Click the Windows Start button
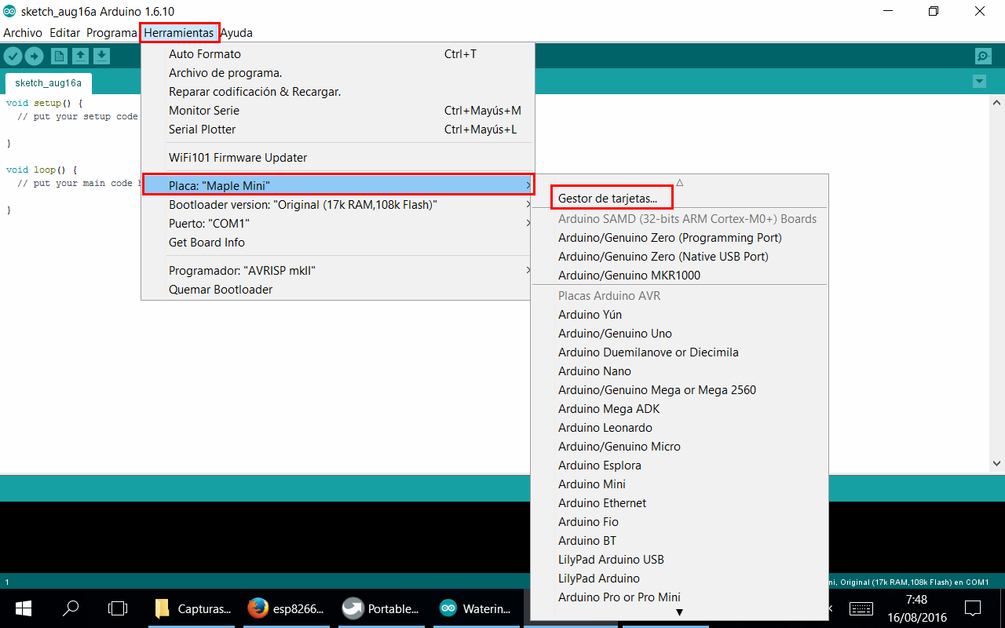The height and width of the screenshot is (628, 1005). 23,608
